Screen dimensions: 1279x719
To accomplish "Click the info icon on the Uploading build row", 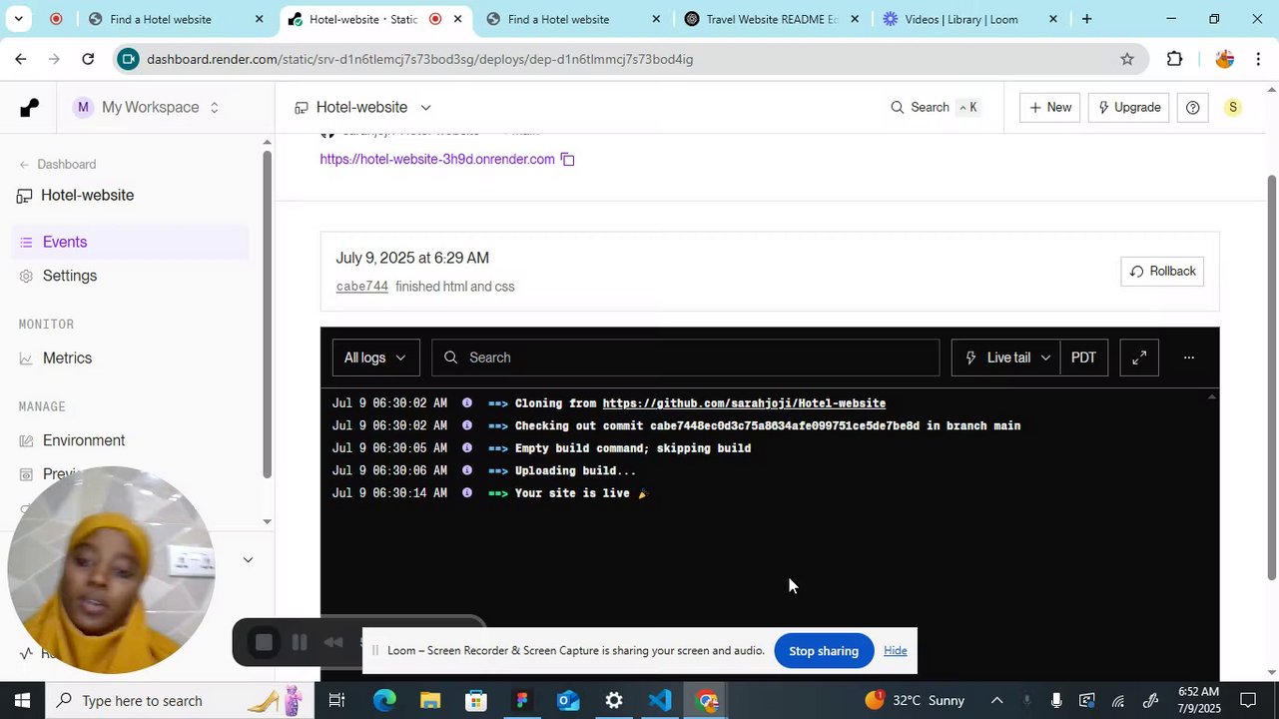I will click(x=466, y=470).
